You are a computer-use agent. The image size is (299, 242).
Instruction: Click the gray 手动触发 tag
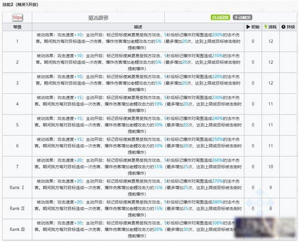242,17
